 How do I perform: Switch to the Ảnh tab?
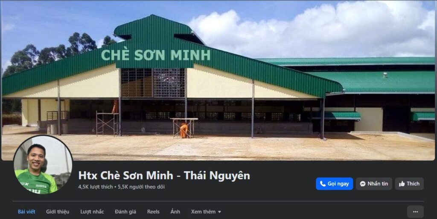pos(175,212)
